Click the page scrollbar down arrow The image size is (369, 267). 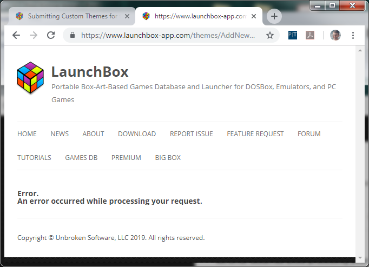coord(360,258)
